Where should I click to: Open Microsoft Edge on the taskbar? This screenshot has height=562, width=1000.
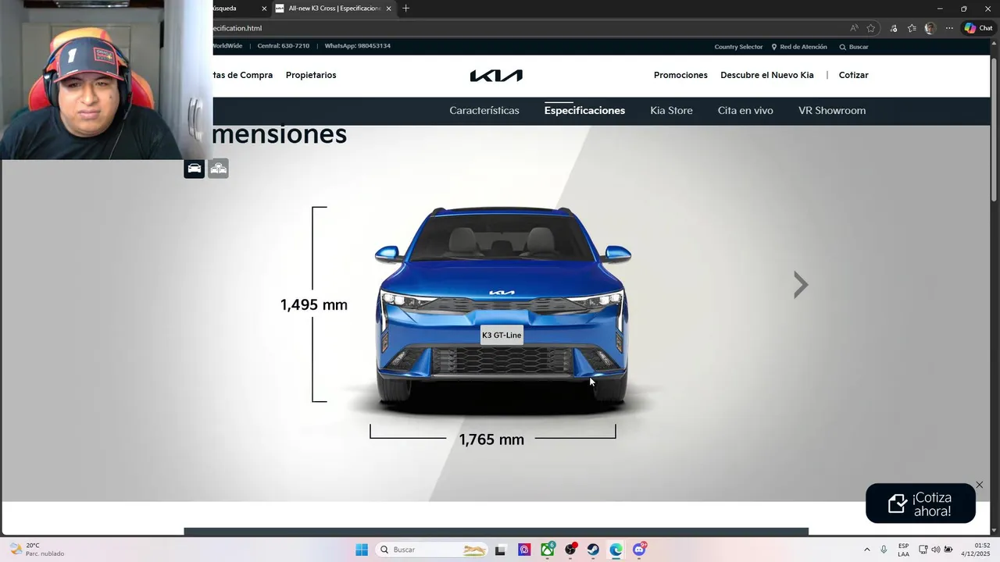616,550
